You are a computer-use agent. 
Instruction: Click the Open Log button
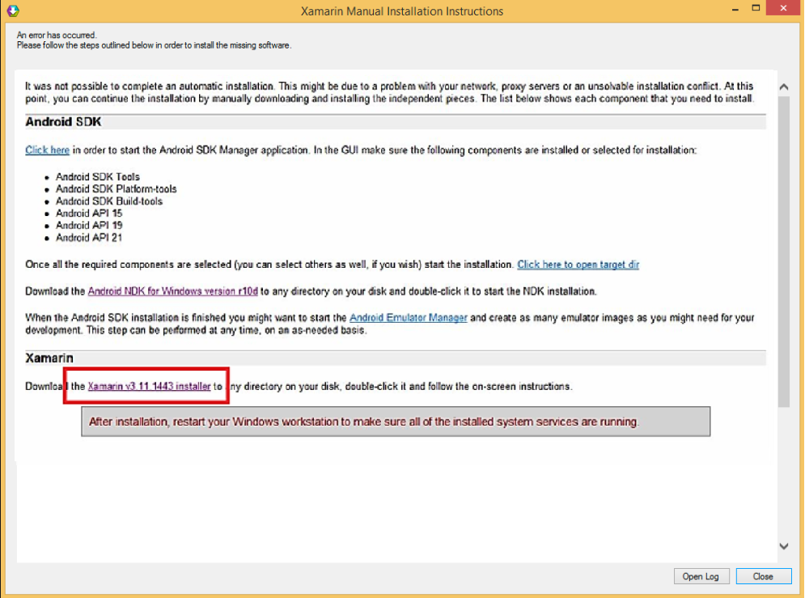(701, 576)
